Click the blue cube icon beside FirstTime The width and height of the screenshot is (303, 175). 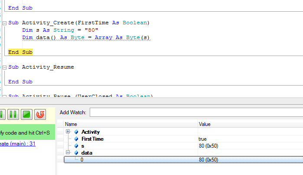point(76,139)
